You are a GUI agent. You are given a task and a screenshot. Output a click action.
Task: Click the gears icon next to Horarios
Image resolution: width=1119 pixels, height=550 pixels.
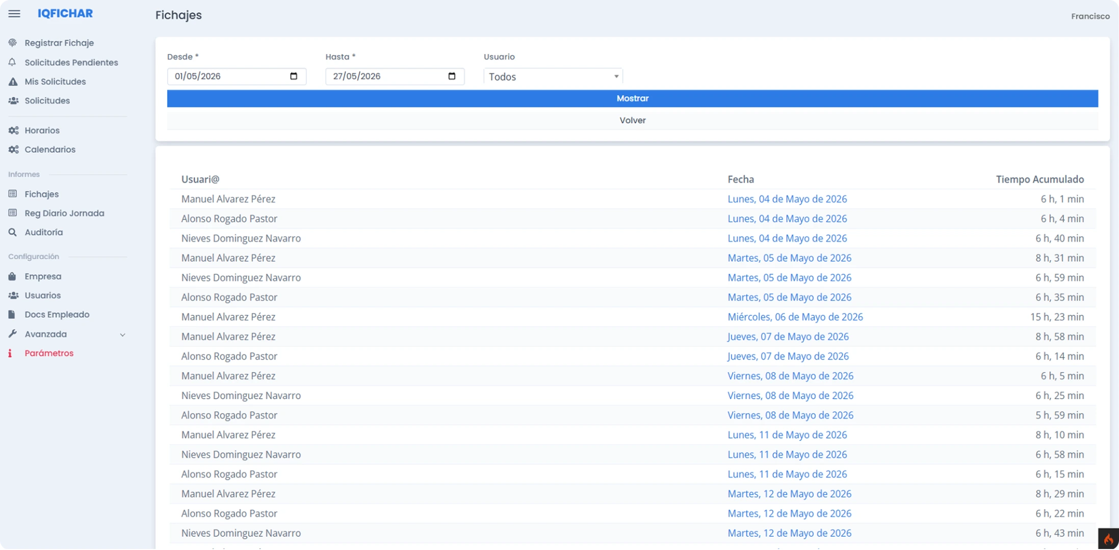13,130
